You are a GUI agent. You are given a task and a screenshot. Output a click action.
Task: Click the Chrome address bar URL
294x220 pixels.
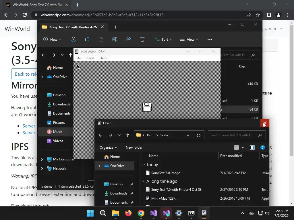pos(102,15)
